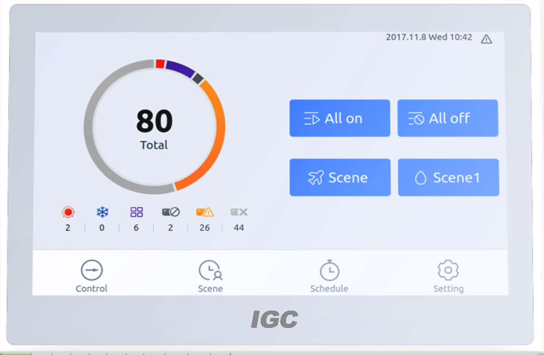
Task: Activate the Scene airplane button
Action: (340, 178)
